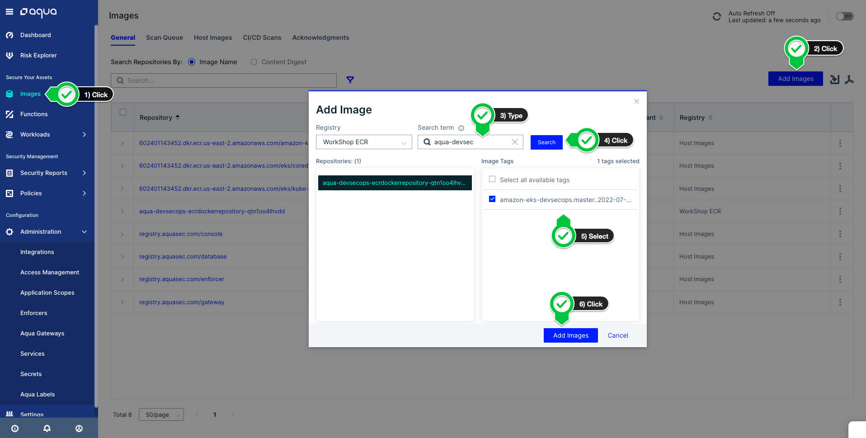Uncheck the amazon-eks-devsecops.master tag checkbox
Screen dimensions: 866x438
(492, 199)
